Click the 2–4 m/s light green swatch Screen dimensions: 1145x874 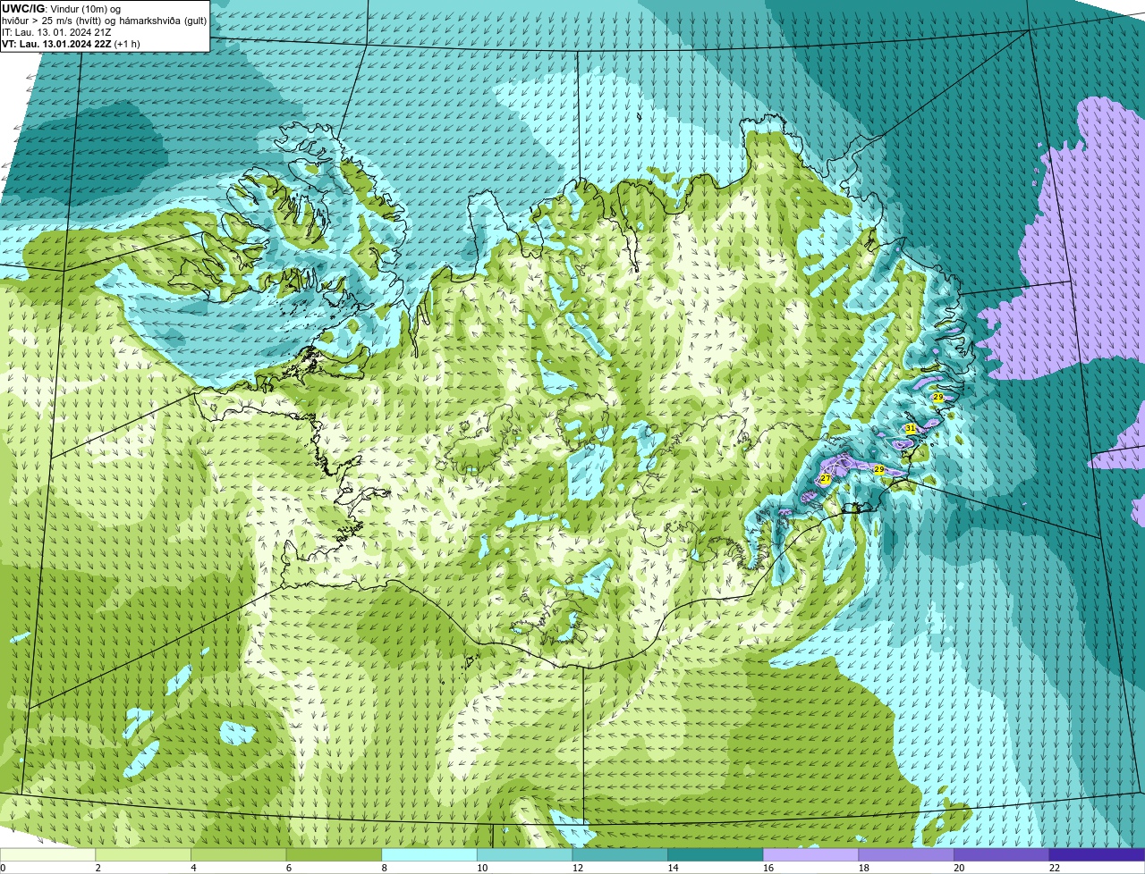point(143,854)
